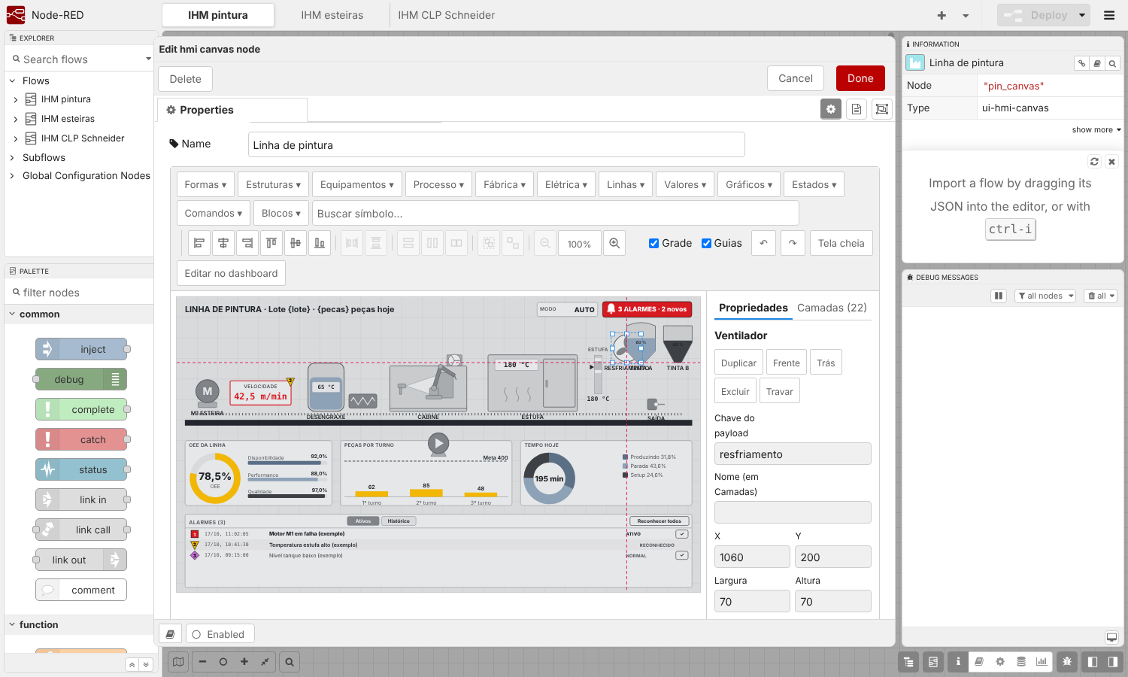Open the all nodes debug filter
The image size is (1128, 677).
coord(1045,296)
